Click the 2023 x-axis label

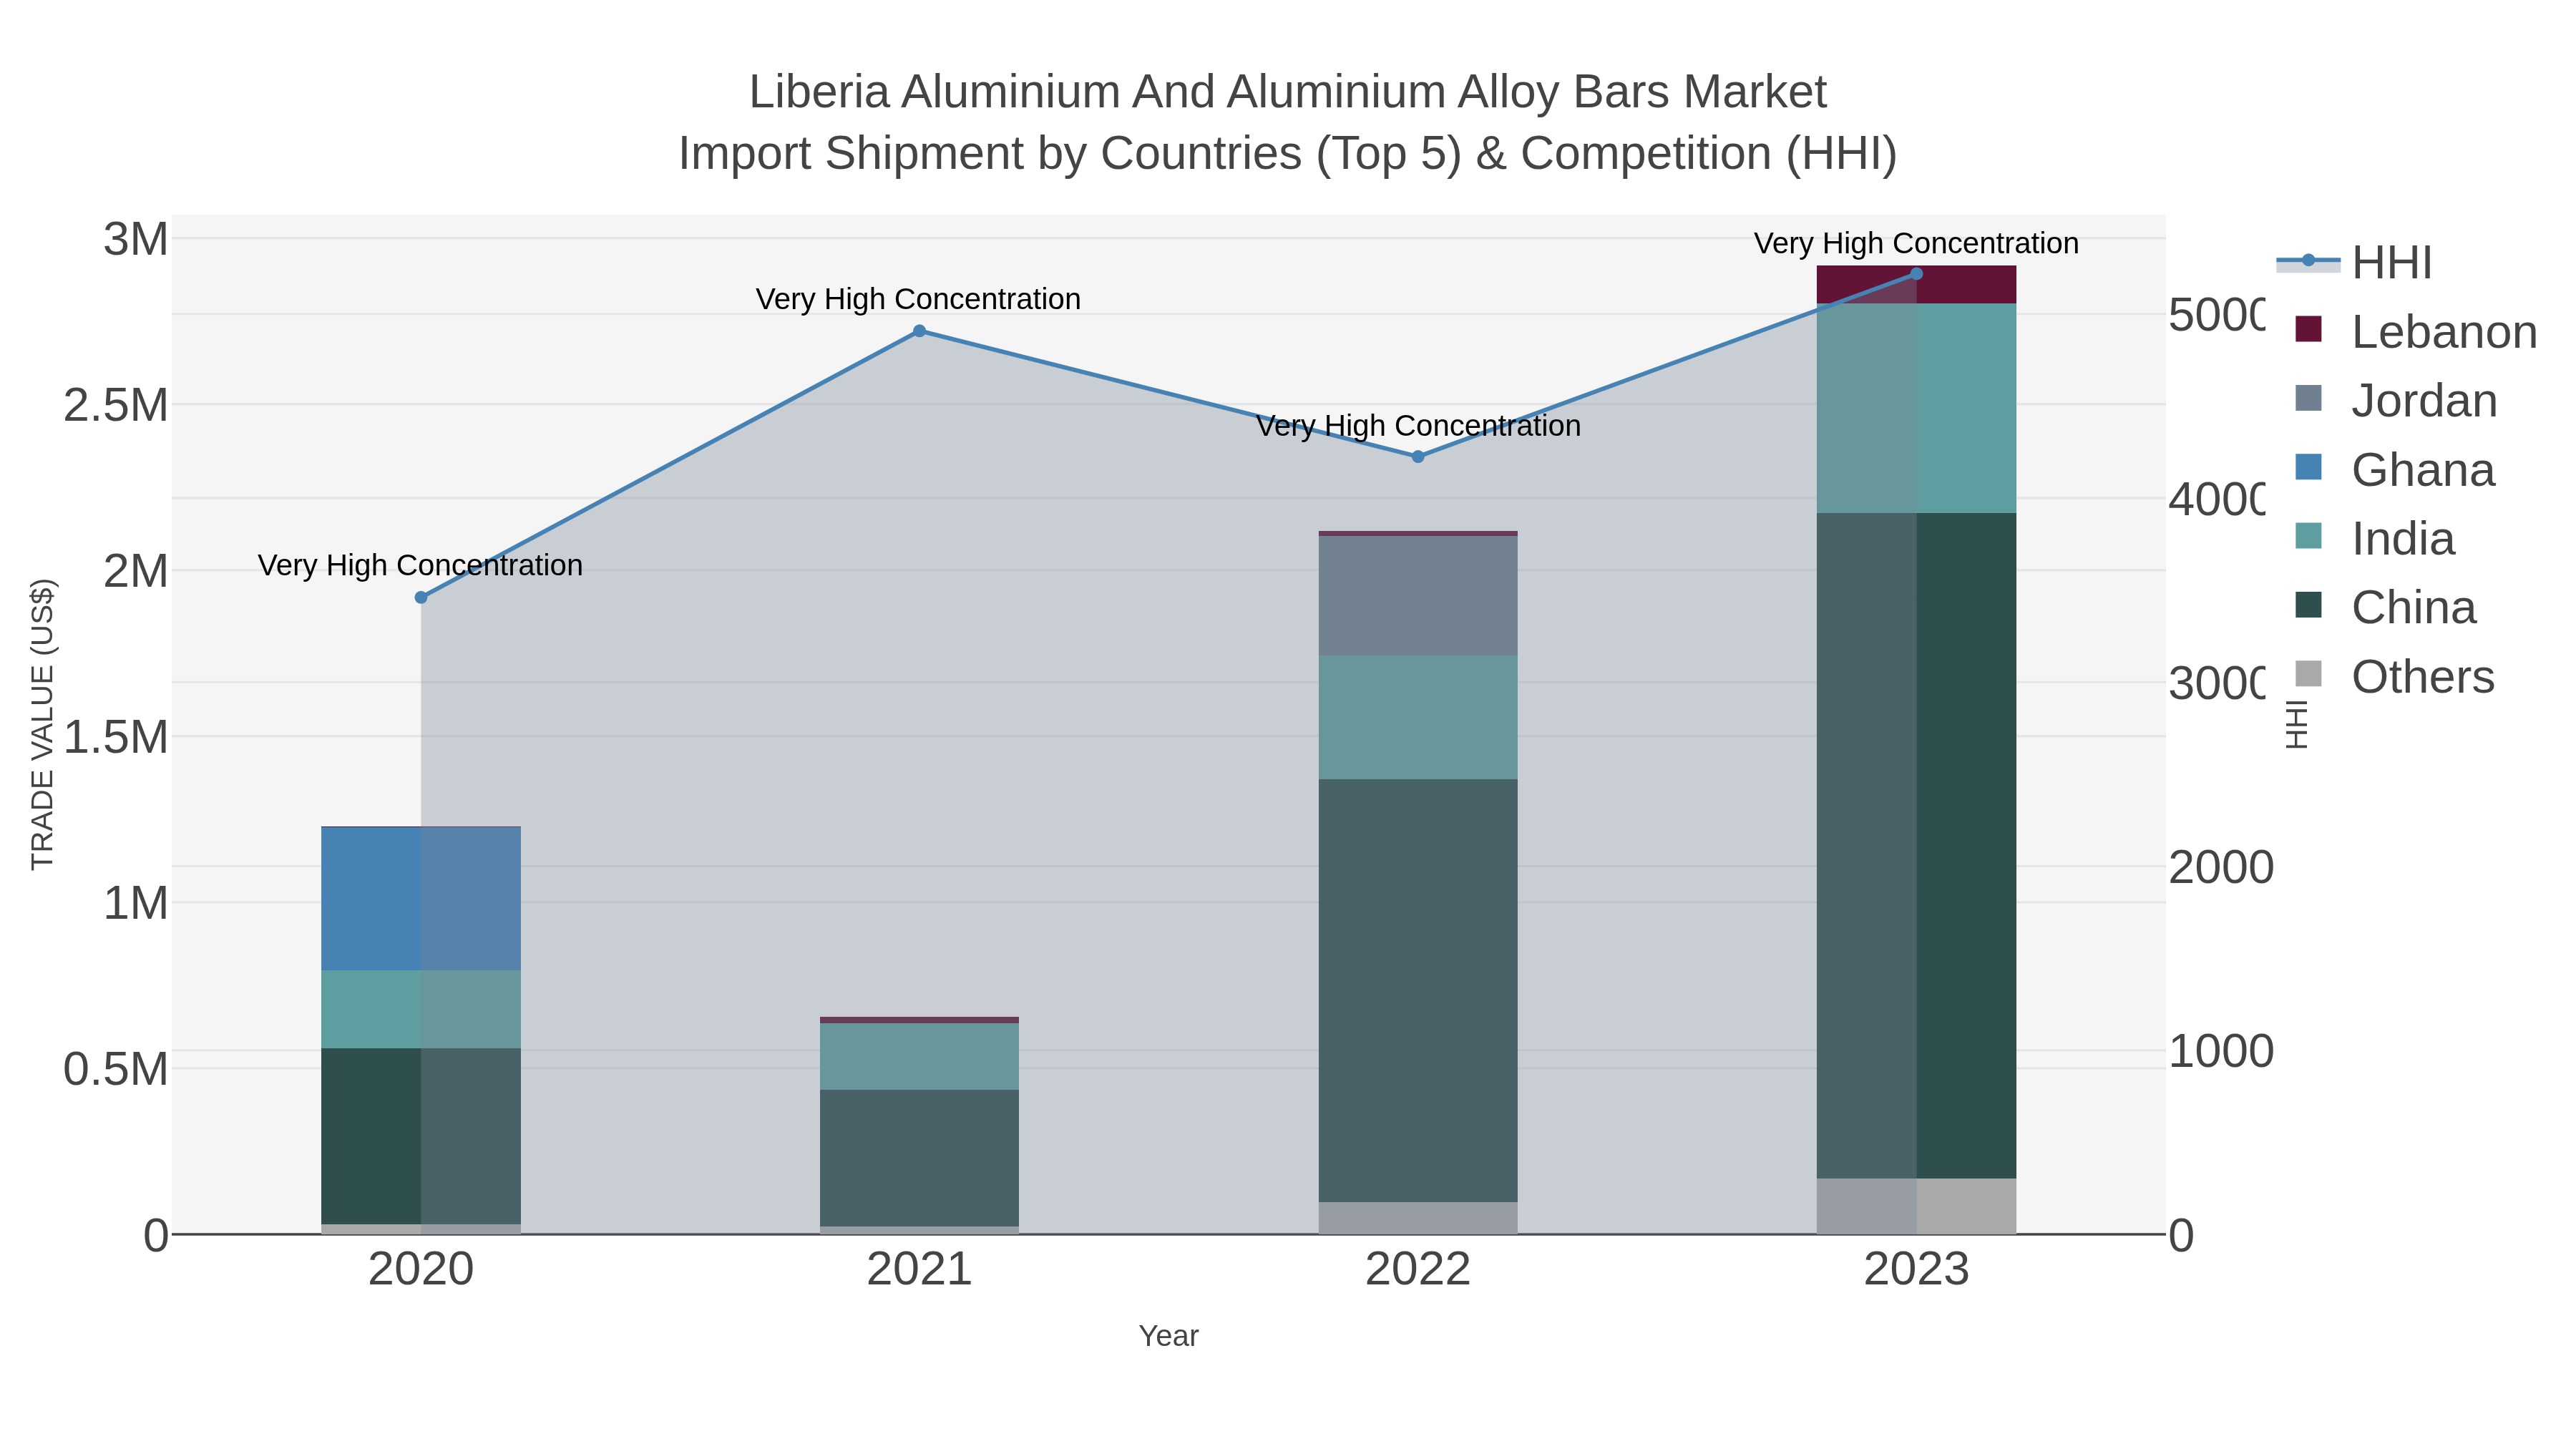click(x=1916, y=1270)
